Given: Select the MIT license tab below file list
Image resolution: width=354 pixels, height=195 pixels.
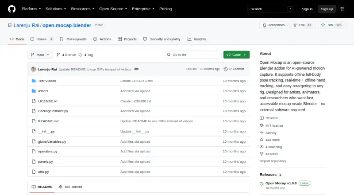Looking at the screenshot, I should point(70,187).
